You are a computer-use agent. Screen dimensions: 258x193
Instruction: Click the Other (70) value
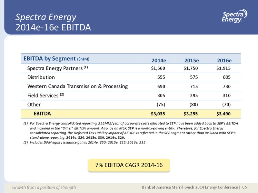226,105
